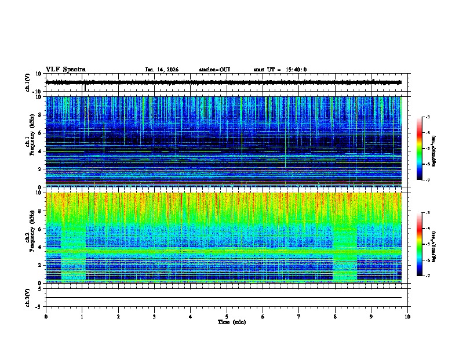459x355 pixels.
Task: Click the ch.2 spectrogram color scale bar
Action: tap(420, 244)
